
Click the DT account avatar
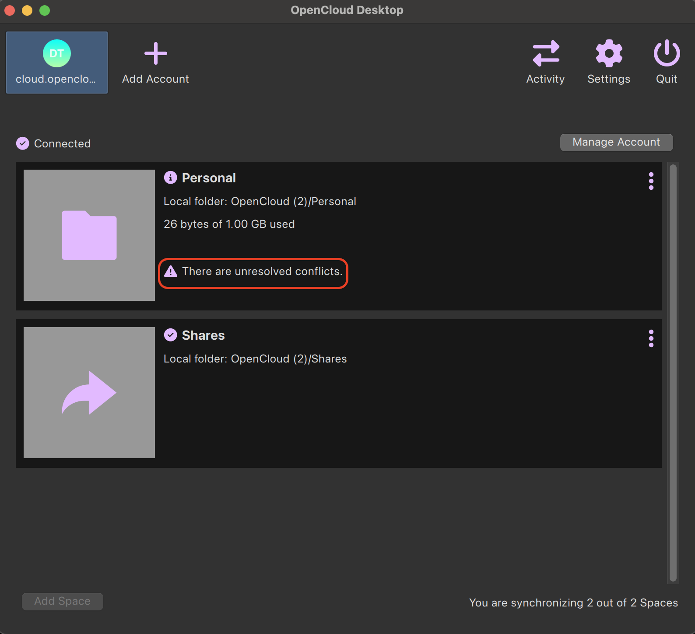[x=57, y=53]
